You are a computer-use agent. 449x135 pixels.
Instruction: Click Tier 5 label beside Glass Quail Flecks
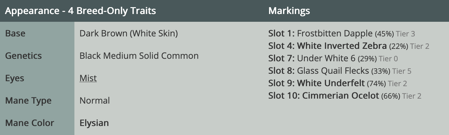click(x=402, y=71)
